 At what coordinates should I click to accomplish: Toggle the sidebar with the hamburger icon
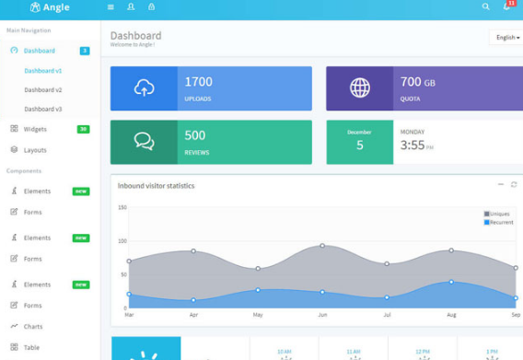point(110,7)
